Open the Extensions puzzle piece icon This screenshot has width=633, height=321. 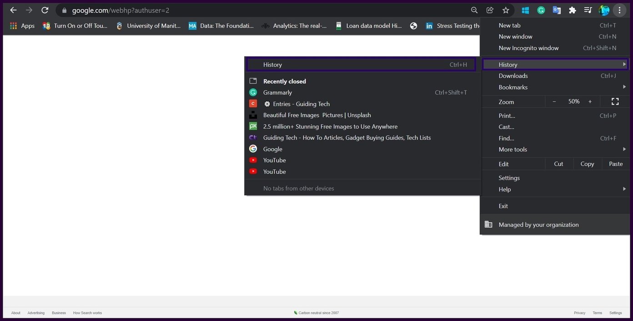(573, 10)
